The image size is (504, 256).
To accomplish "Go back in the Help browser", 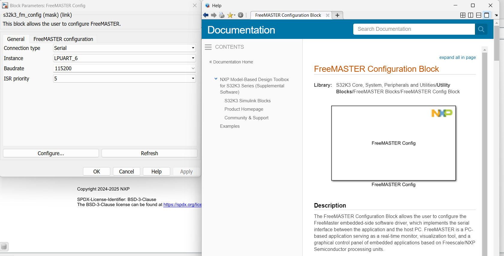I will pyautogui.click(x=206, y=15).
